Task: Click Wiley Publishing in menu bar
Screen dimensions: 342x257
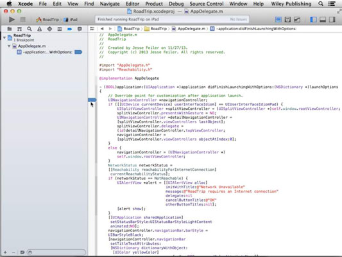Action: pos(291,4)
